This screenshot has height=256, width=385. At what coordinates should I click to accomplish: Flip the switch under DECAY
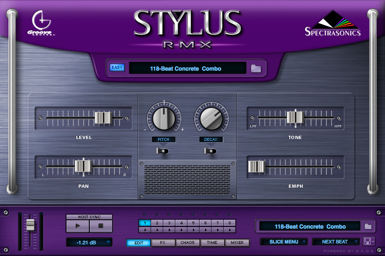(x=210, y=151)
